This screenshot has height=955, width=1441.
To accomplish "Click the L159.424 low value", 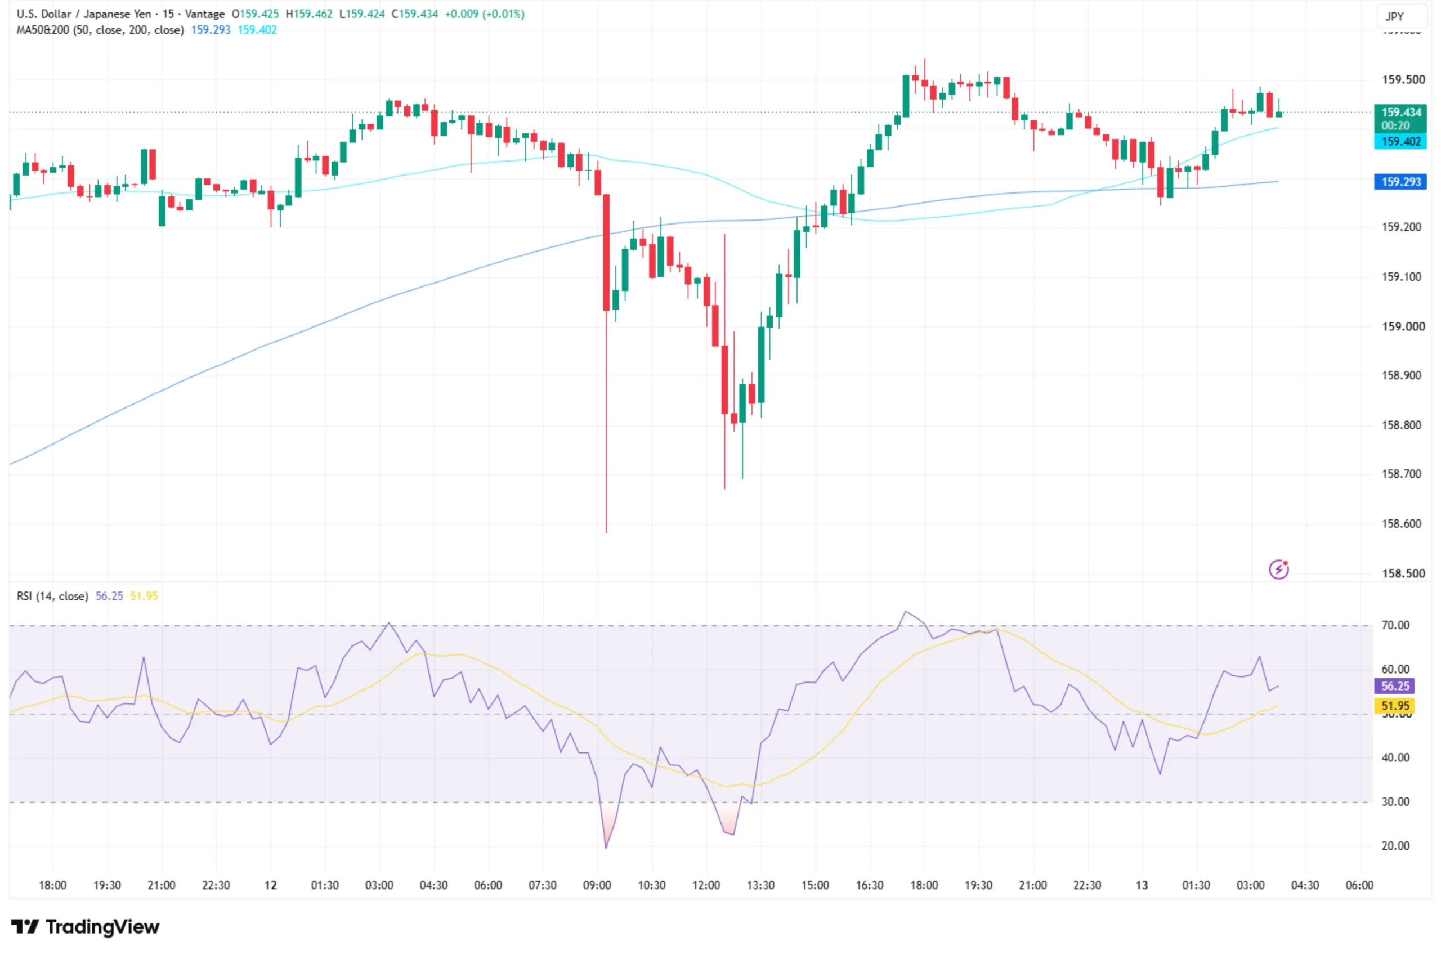I will [x=362, y=14].
